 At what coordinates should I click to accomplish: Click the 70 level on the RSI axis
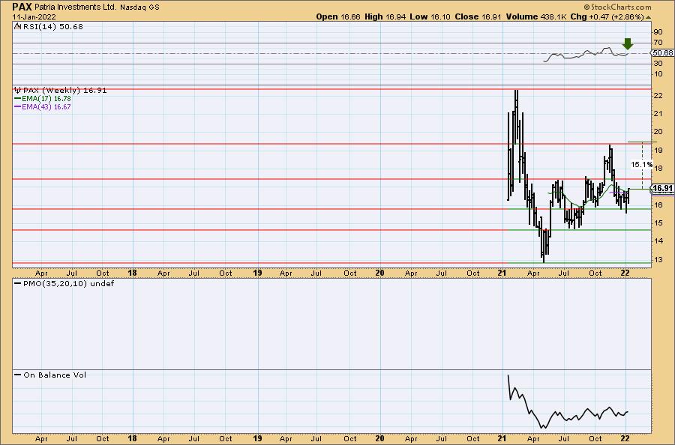tap(658, 43)
